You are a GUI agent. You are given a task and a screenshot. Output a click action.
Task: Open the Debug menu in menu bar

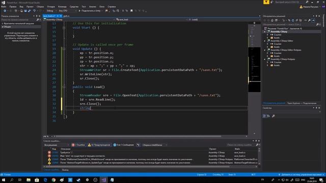click(x=51, y=7)
